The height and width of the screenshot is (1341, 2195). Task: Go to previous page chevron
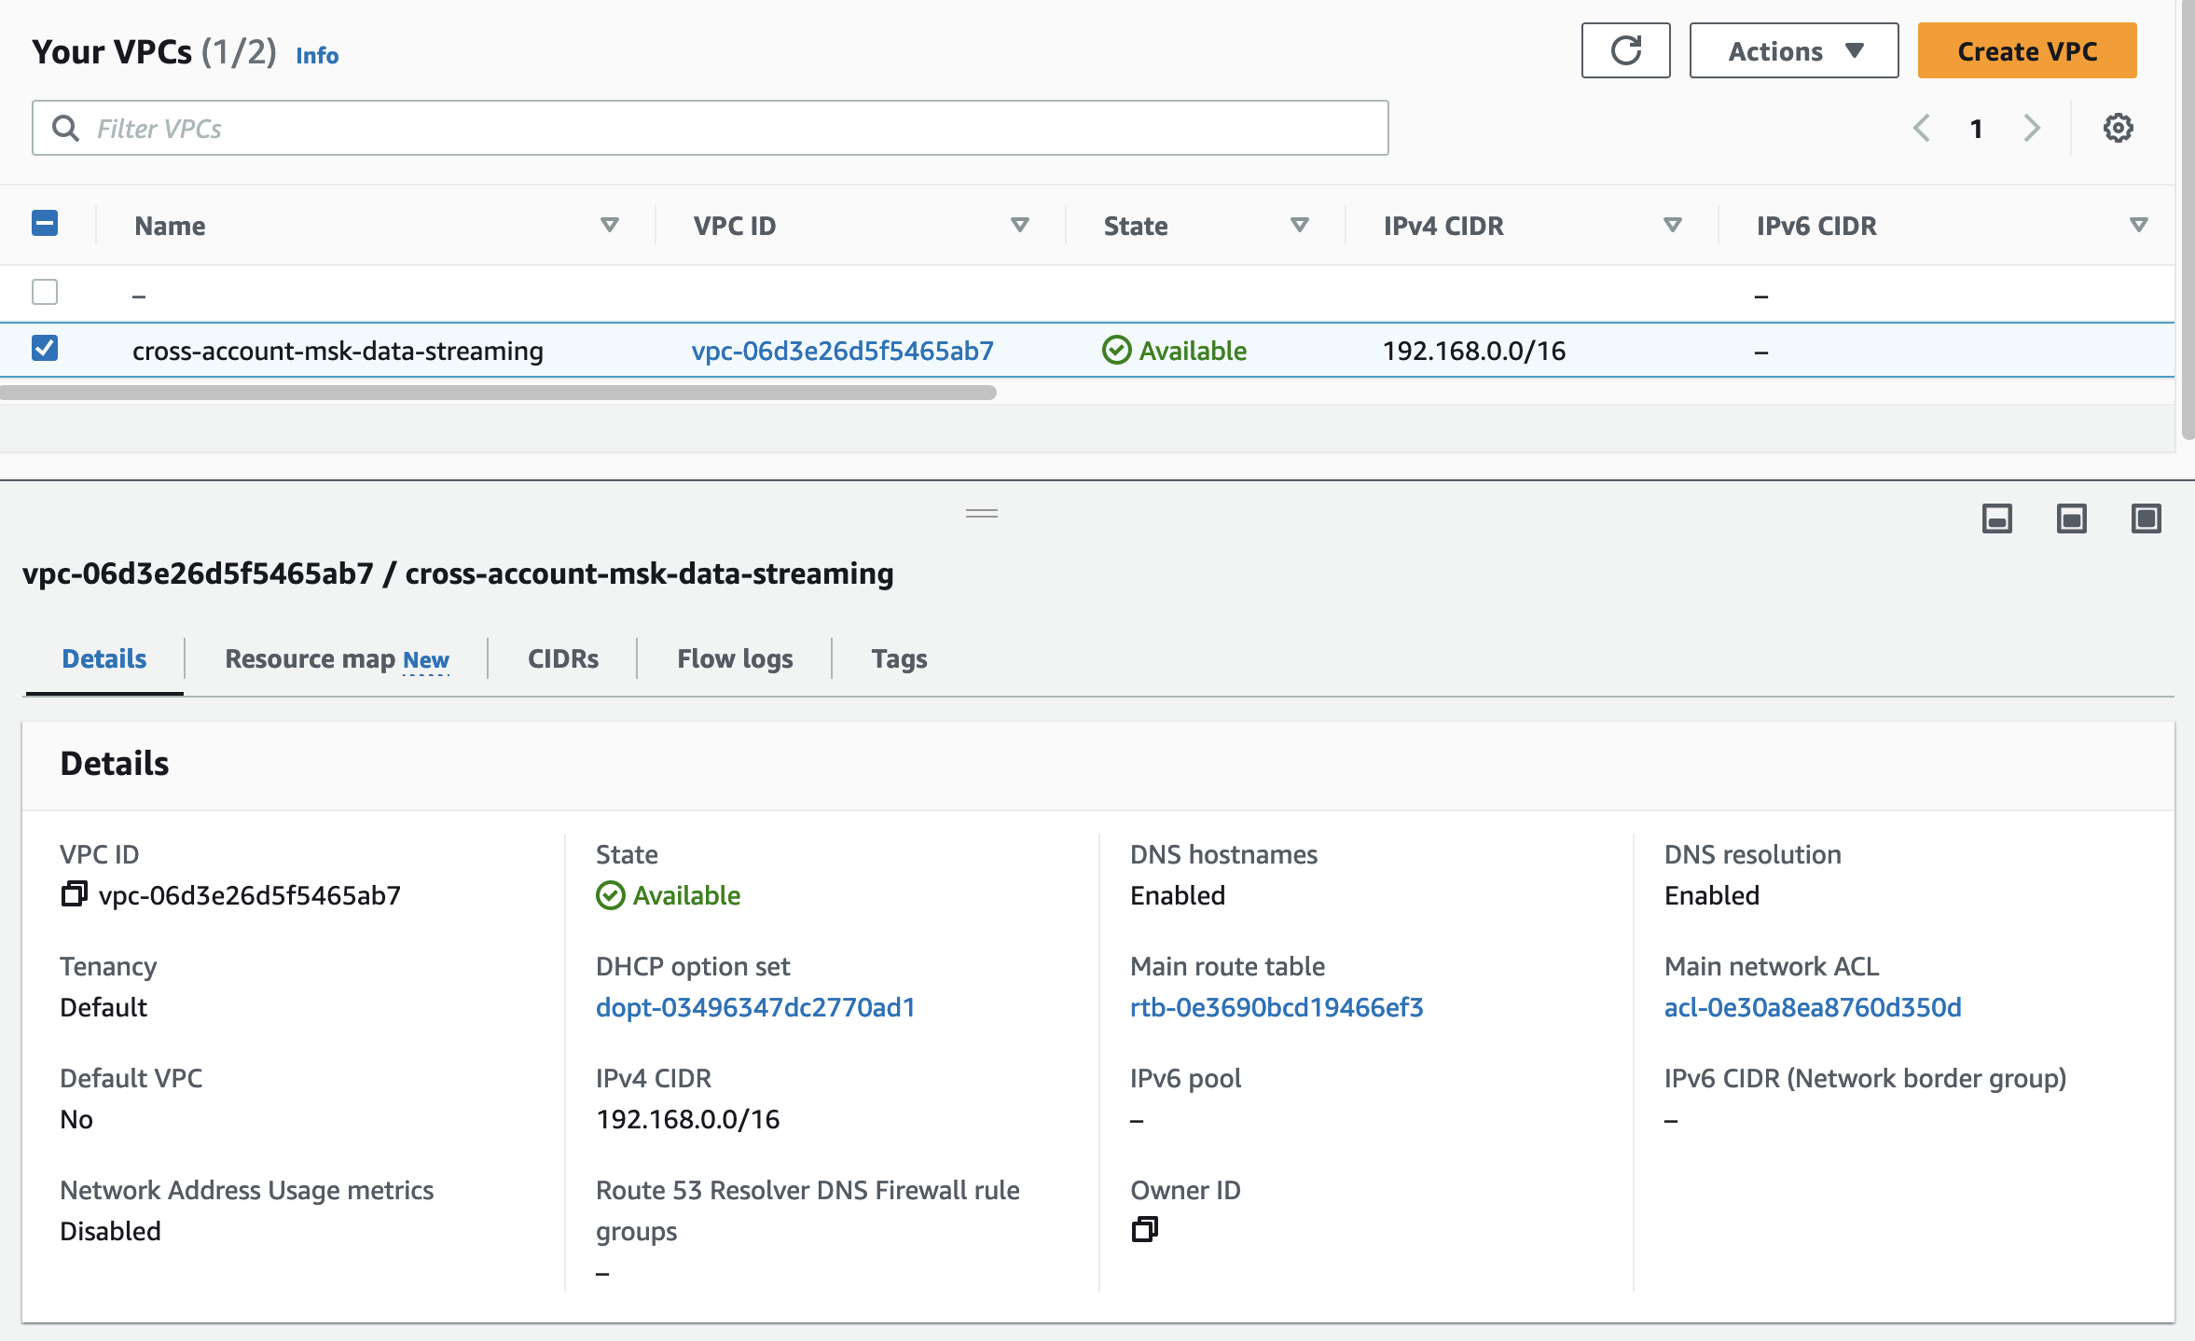(x=1922, y=128)
